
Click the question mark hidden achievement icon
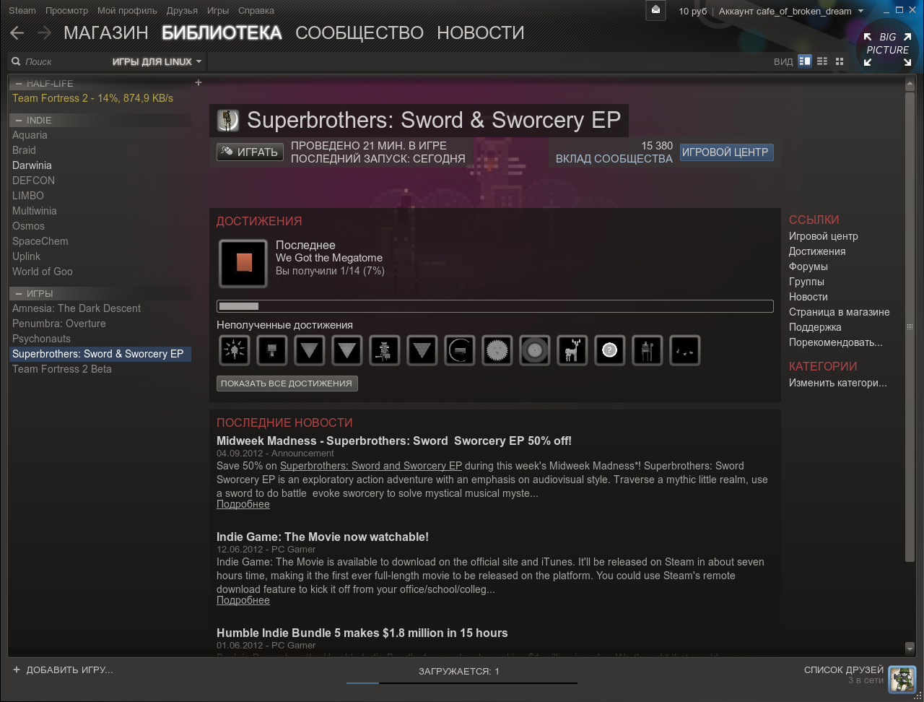click(x=609, y=350)
